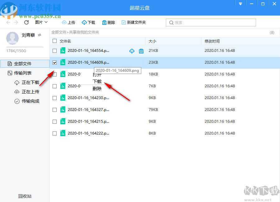Switch account with the arrows beside 刘青藜
280x202 pixels.
(40, 35)
